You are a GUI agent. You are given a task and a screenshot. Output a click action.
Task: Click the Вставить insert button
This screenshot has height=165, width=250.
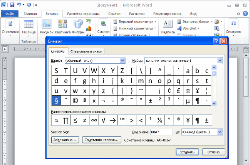pyautogui.click(x=187, y=152)
